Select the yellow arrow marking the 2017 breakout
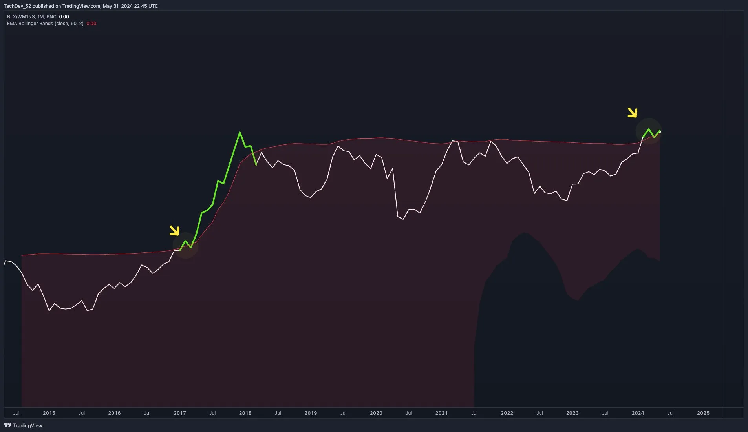 174,231
